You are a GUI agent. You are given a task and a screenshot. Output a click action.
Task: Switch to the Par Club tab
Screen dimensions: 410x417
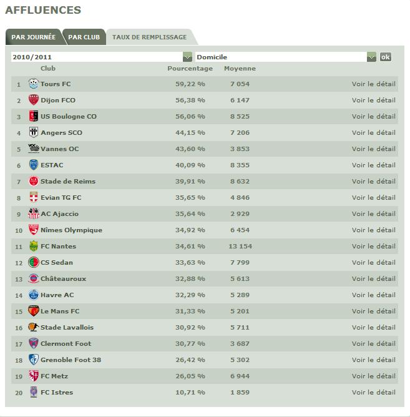pos(84,37)
